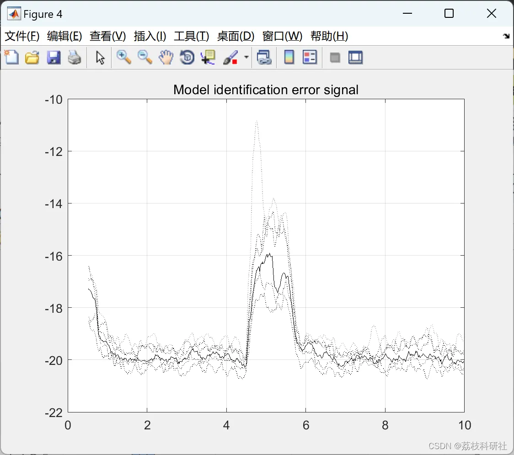Show plot tools and dock figure icon
Image resolution: width=514 pixels, height=455 pixels.
[x=355, y=57]
